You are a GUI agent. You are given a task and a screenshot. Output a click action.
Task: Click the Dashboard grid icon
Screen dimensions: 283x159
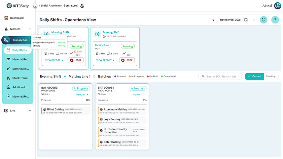tap(6, 18)
